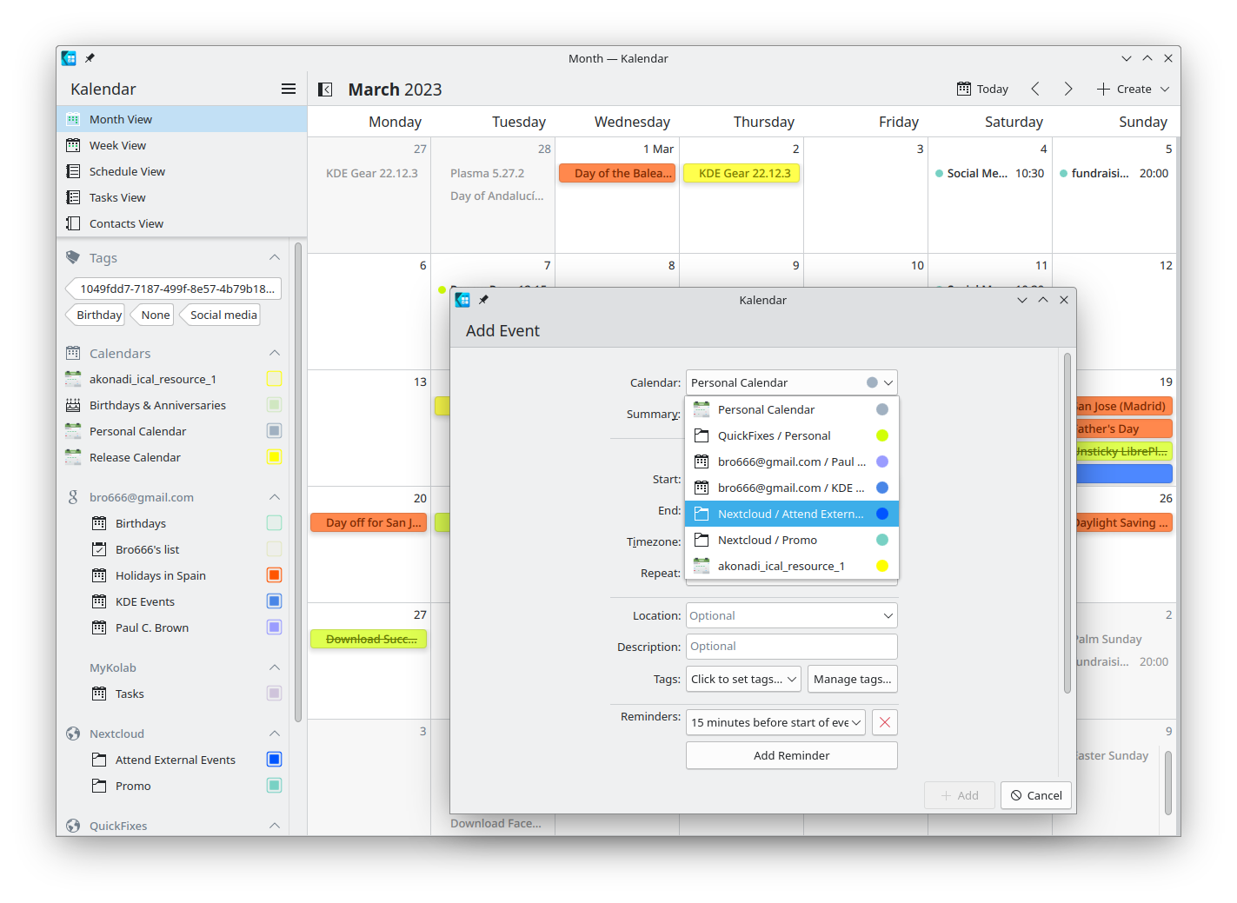Click the Add Event dialog vertical scrollbar
The image size is (1237, 903).
click(1067, 522)
